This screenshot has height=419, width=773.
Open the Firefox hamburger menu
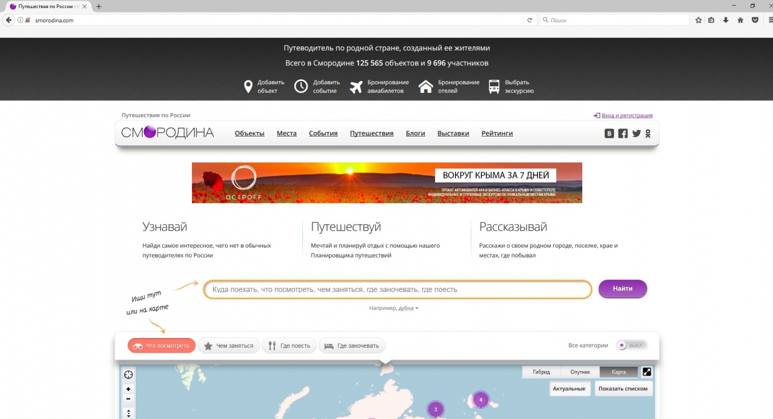pyautogui.click(x=771, y=20)
